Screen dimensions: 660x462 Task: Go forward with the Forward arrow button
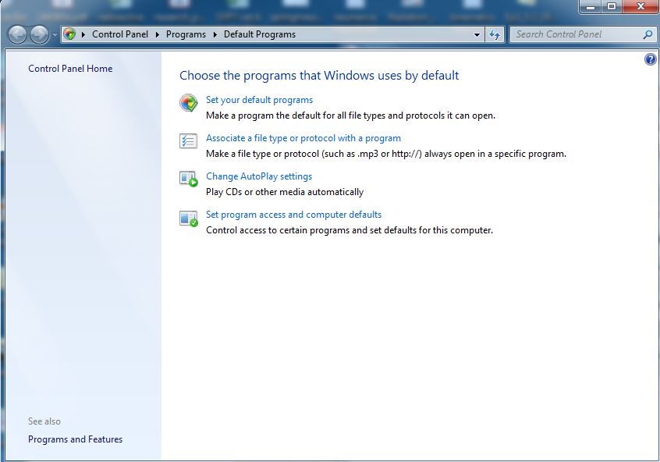click(x=39, y=34)
